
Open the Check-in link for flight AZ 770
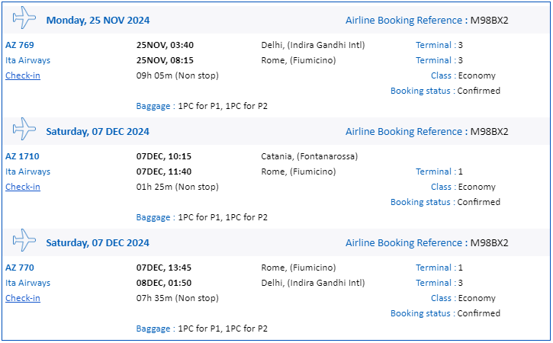[23, 298]
